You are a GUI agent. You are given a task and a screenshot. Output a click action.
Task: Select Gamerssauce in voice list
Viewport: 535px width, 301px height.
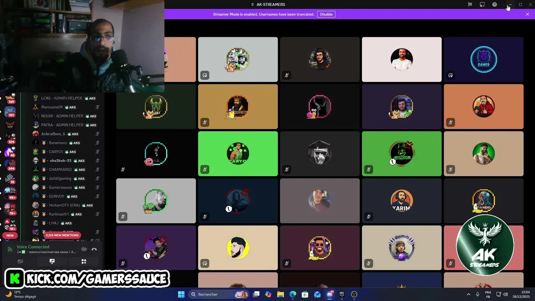coord(66,187)
